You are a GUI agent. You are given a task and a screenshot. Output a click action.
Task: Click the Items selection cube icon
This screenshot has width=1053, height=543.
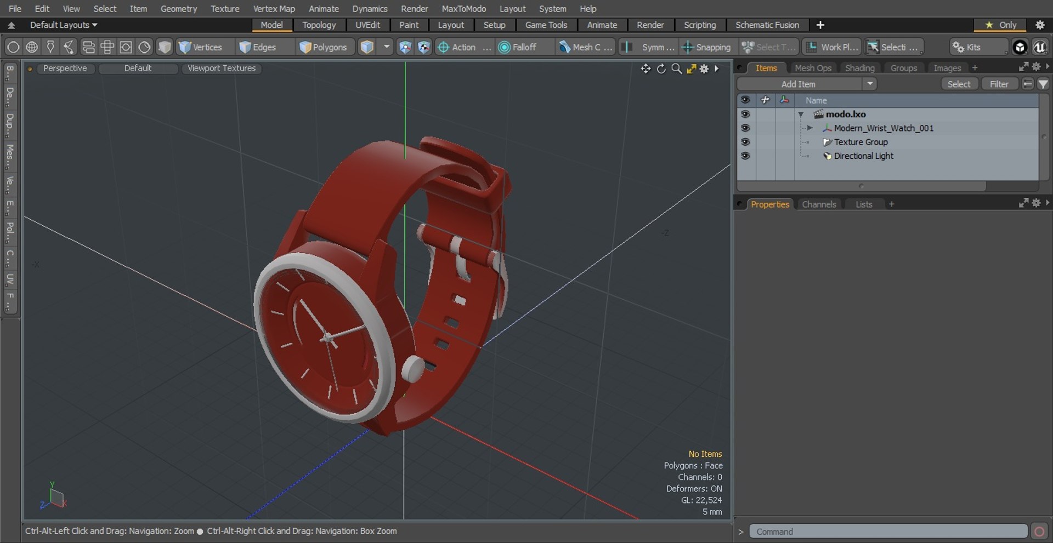click(367, 47)
